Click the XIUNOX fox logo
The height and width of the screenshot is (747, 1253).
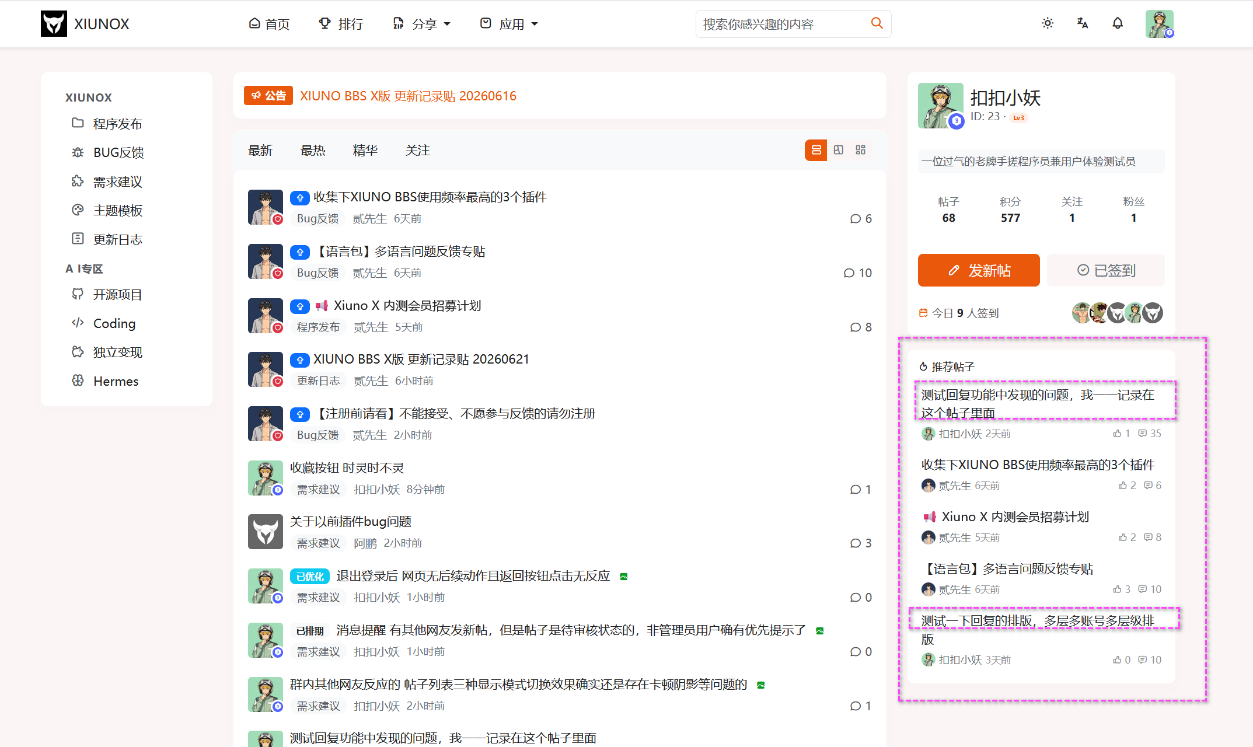tap(54, 24)
